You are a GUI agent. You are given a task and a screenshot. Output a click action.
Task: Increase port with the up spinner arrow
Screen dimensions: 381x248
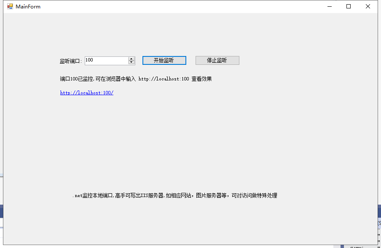(x=131, y=59)
